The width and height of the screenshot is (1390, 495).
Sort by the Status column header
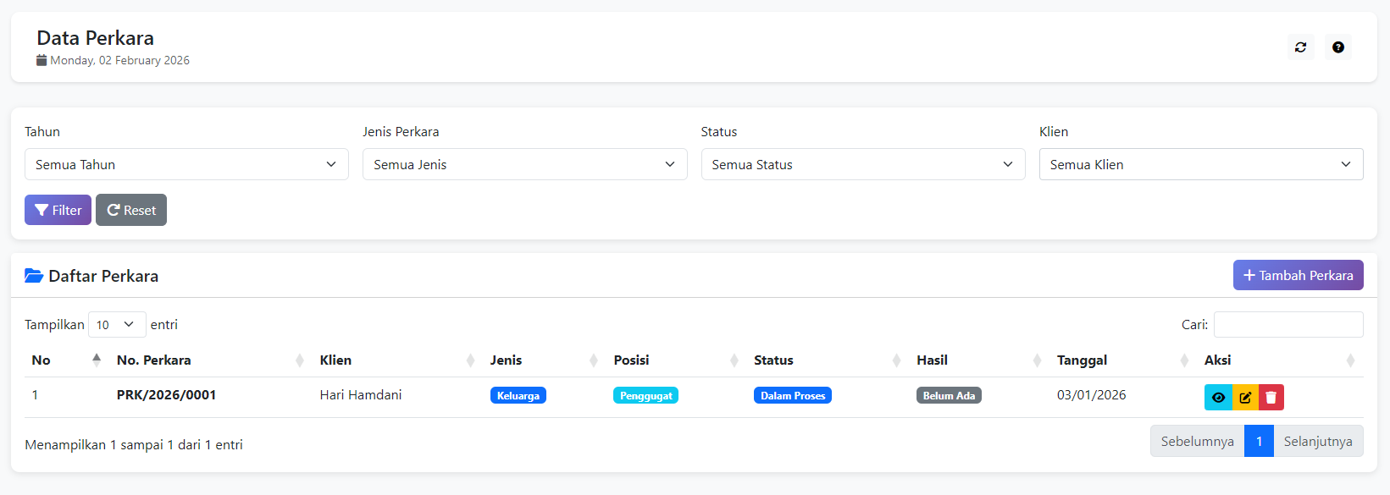click(828, 360)
